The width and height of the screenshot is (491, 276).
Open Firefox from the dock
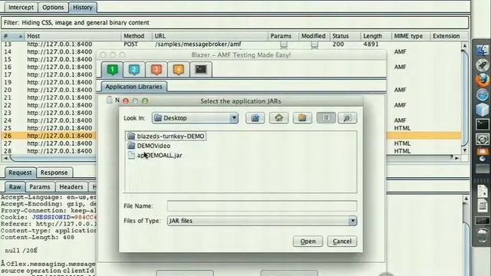tap(483, 80)
